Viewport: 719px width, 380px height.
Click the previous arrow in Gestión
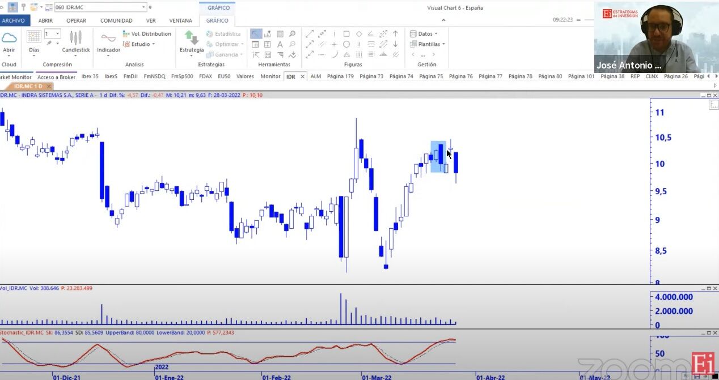click(413, 55)
